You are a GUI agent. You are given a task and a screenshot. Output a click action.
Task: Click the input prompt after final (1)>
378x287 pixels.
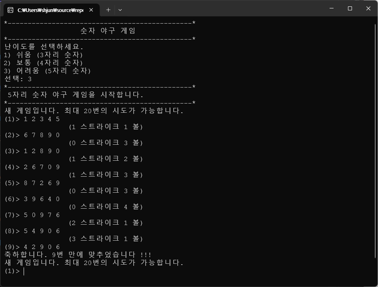25,271
